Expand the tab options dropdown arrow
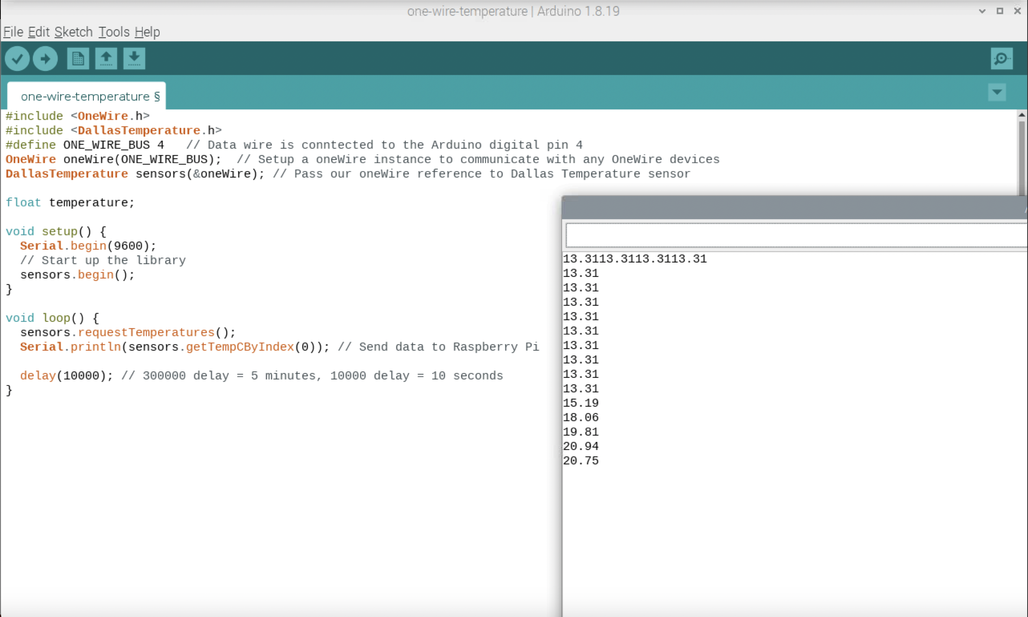 point(997,92)
